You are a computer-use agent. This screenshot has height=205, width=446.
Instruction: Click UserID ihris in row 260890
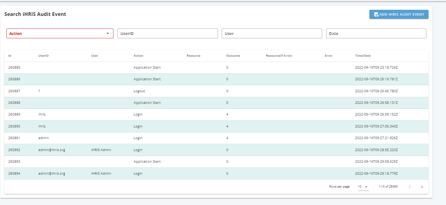coord(42,126)
